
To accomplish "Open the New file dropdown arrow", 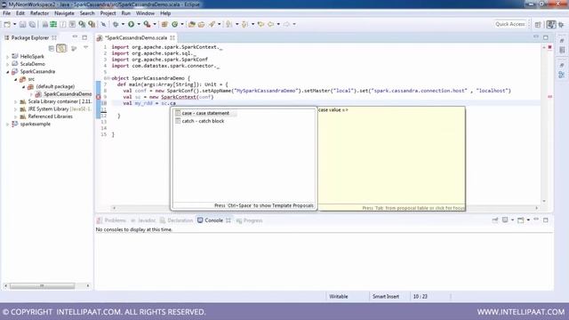I will point(14,24).
